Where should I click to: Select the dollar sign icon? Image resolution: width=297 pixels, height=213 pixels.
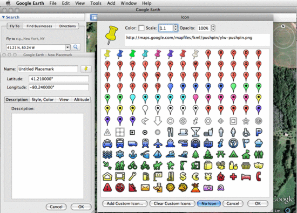pos(183,177)
